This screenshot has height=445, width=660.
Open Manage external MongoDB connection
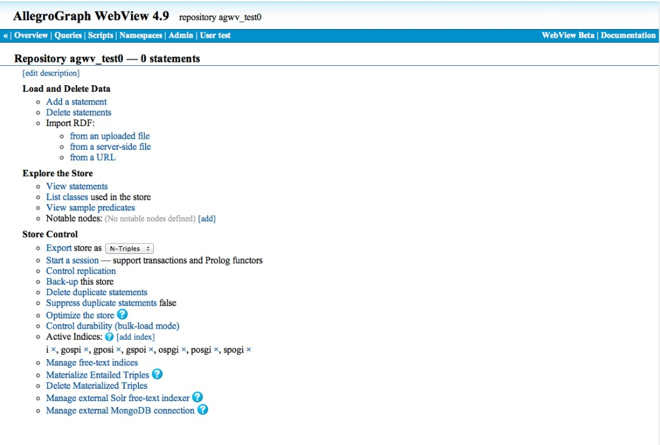click(x=120, y=411)
